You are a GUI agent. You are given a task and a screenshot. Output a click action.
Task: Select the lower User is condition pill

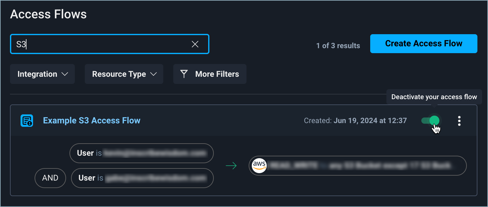142,178
